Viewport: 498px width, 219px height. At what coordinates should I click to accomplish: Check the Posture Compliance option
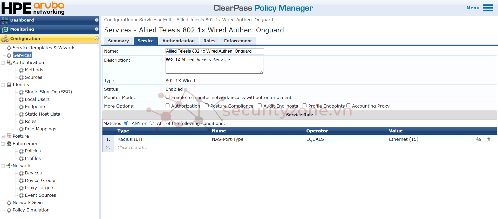click(207, 105)
